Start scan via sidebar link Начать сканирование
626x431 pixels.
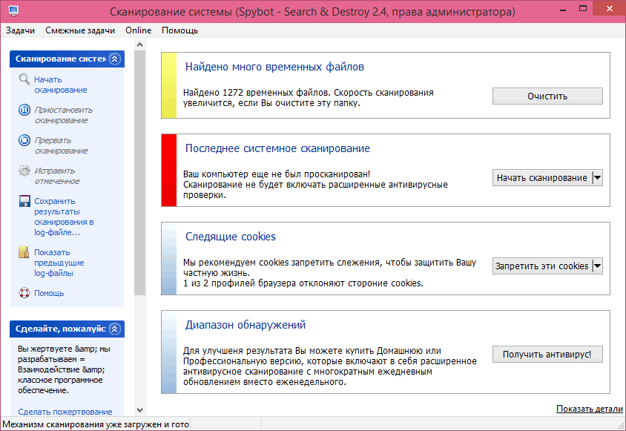[60, 85]
